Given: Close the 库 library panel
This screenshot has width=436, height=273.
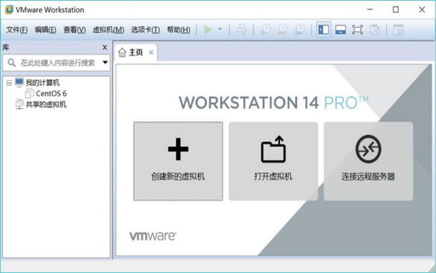Looking at the screenshot, I should 105,47.
